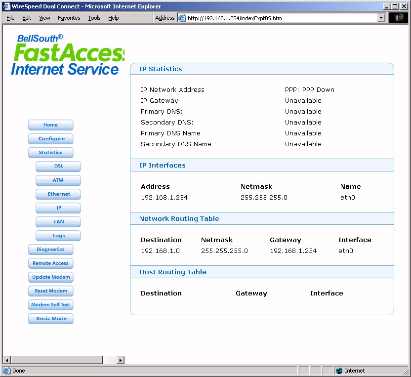Click the Primary DNS: label

(x=162, y=112)
